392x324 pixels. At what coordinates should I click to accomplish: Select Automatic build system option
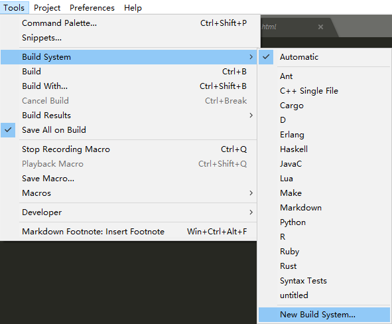click(324, 57)
